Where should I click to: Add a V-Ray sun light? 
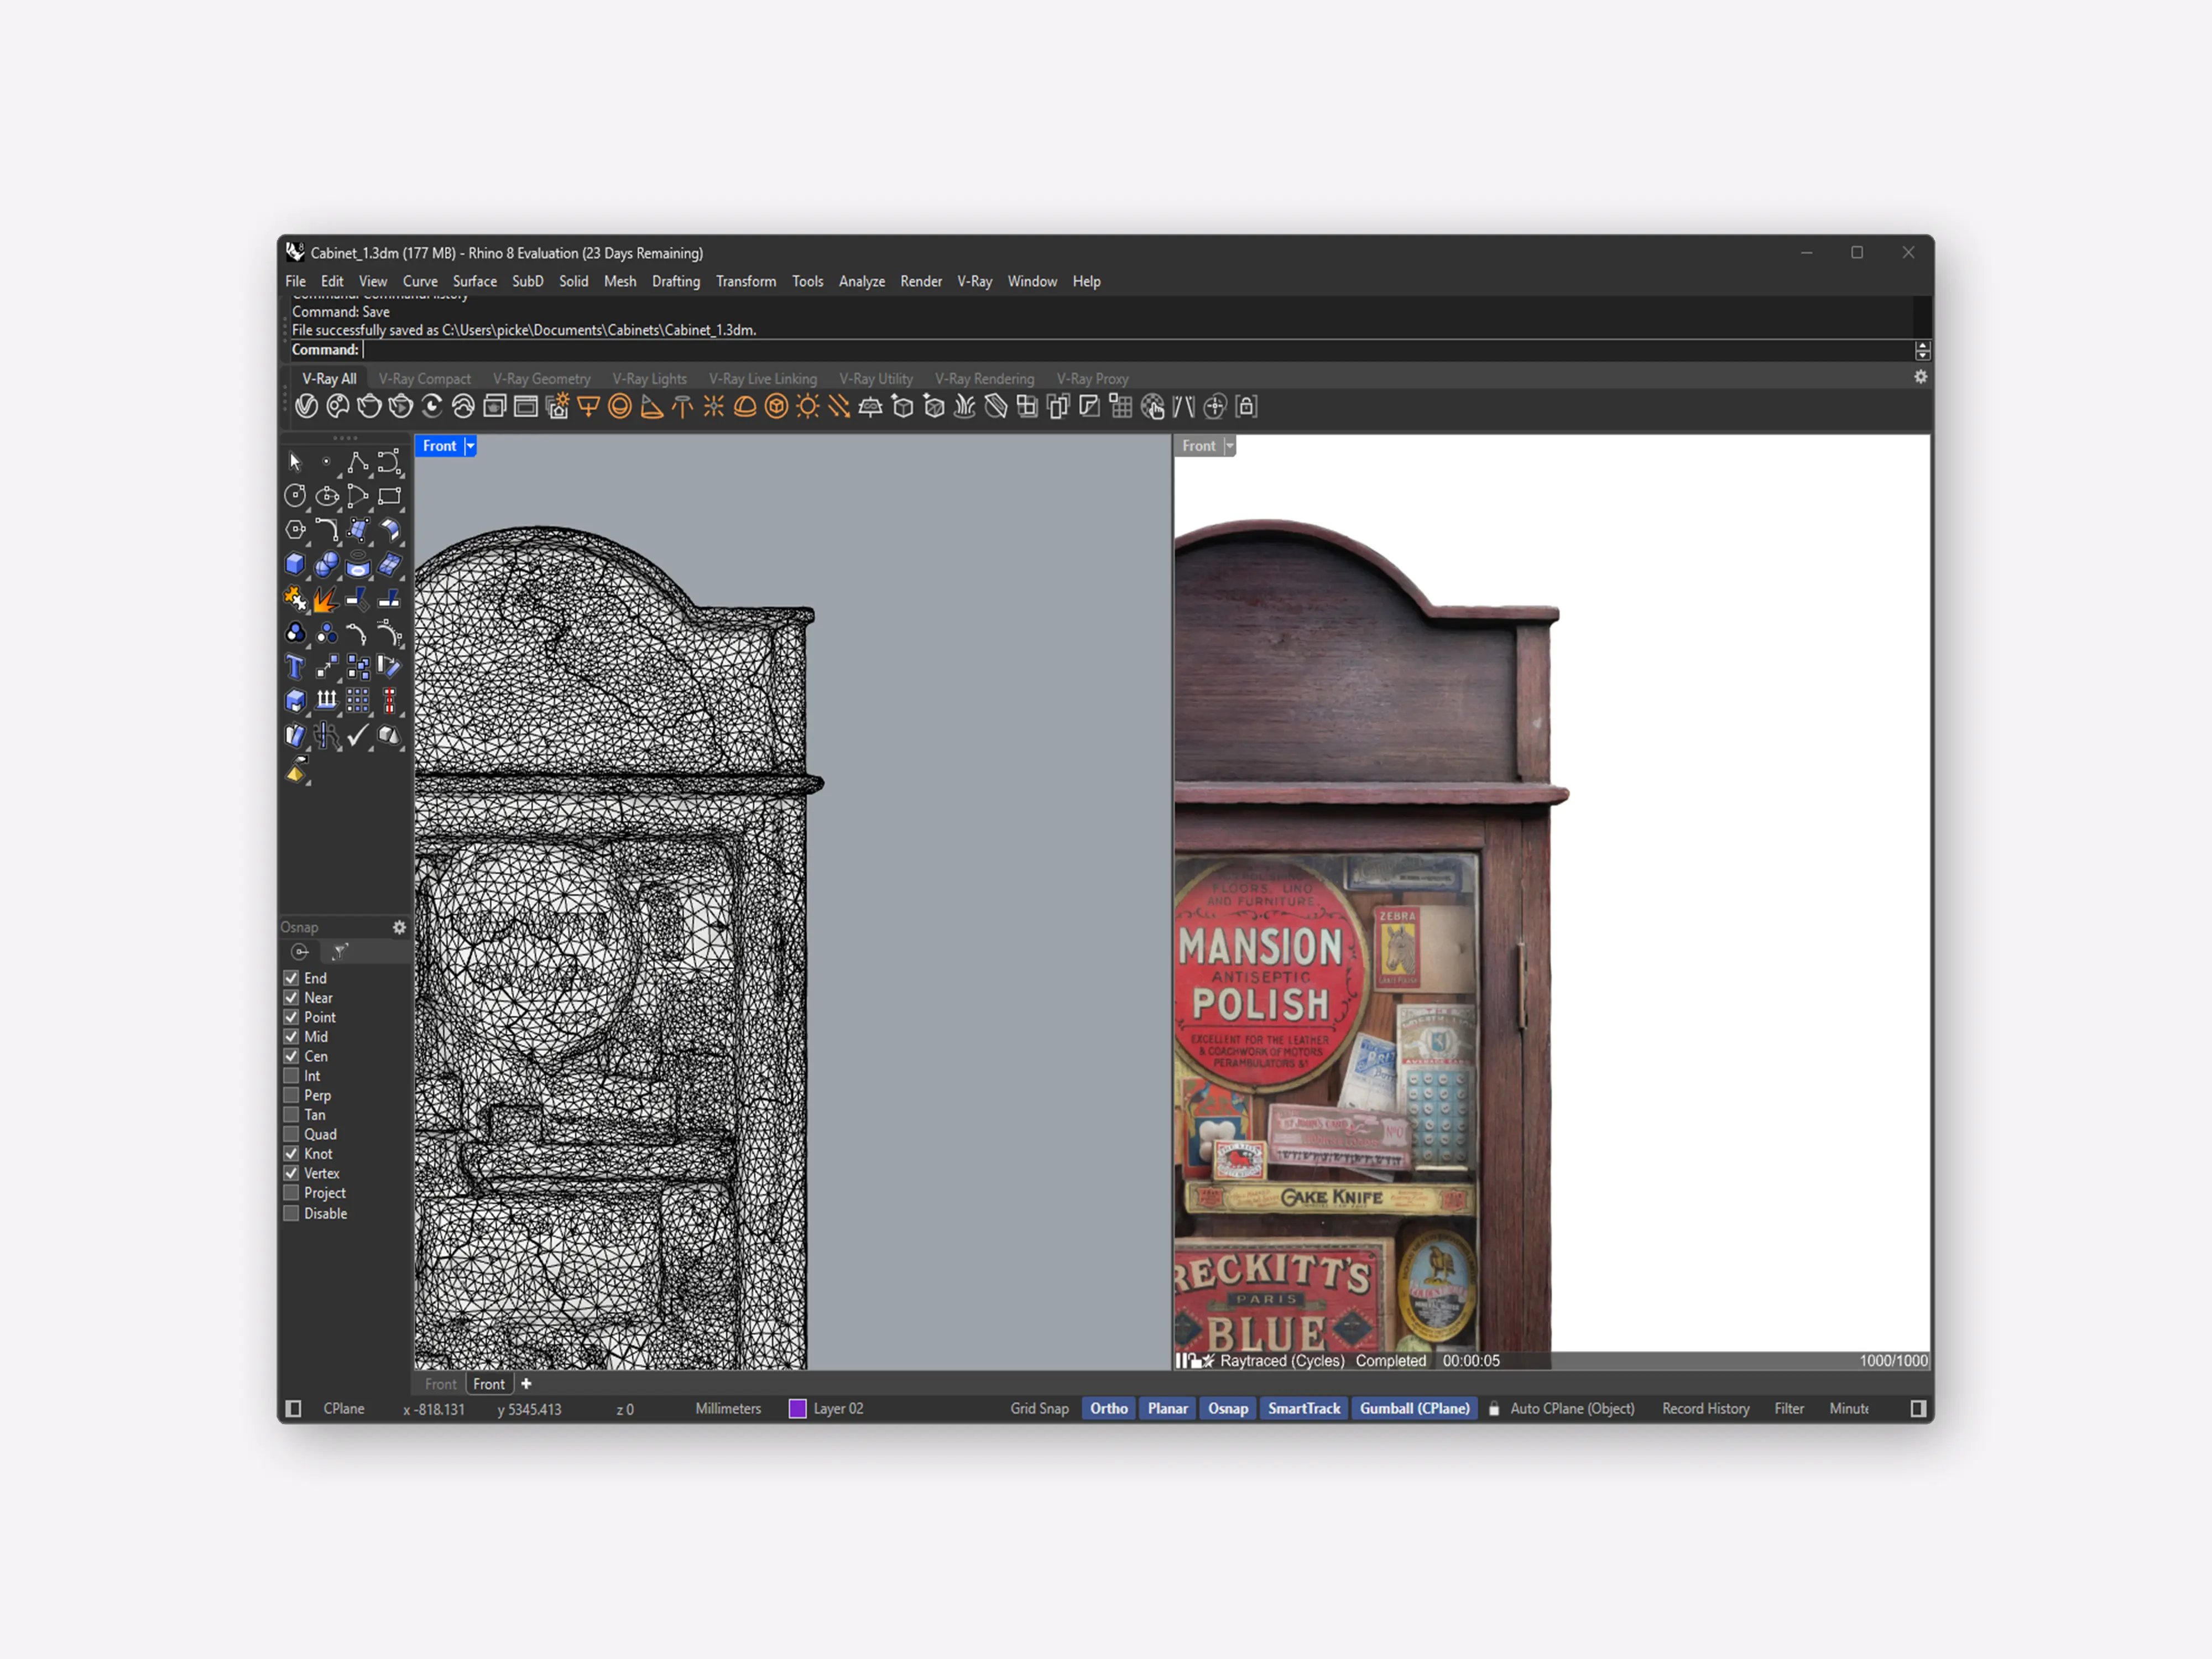(x=807, y=406)
